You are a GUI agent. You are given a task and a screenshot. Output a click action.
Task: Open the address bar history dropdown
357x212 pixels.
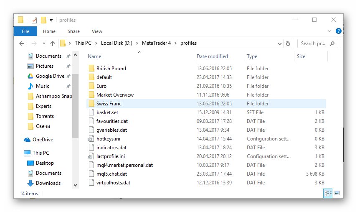point(280,43)
